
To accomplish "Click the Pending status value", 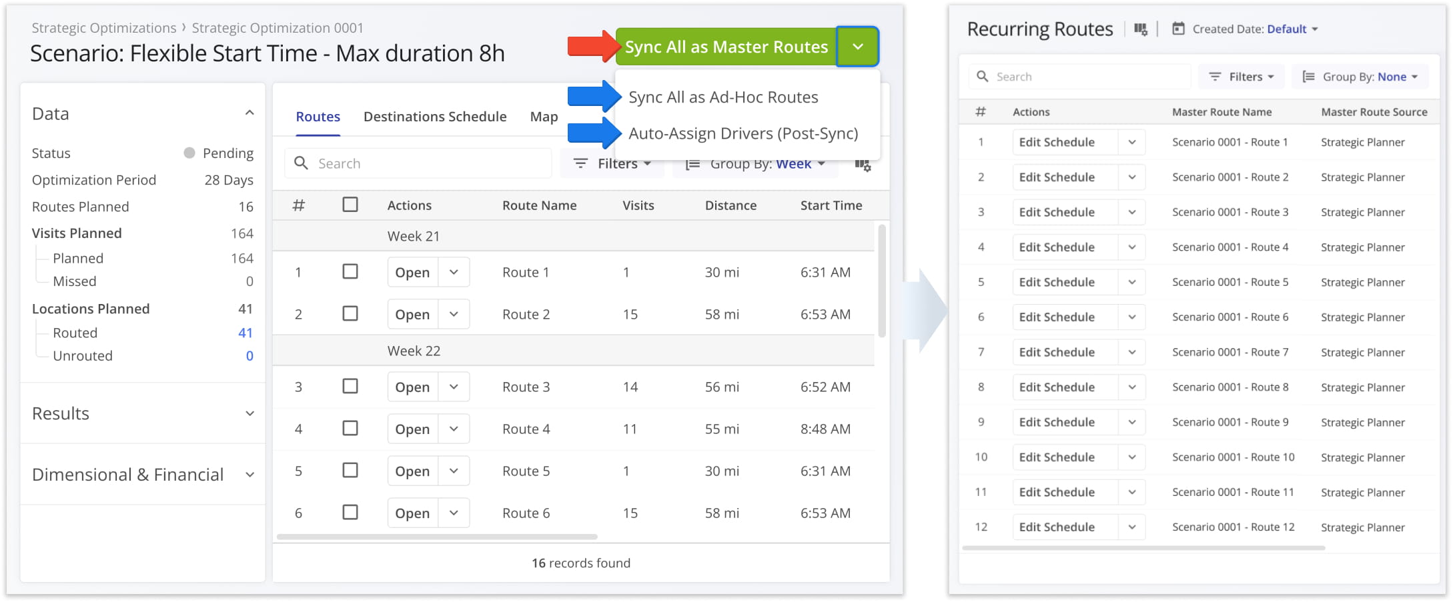I will (x=227, y=153).
